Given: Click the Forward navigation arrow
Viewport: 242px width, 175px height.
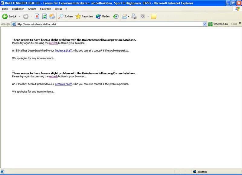Looking at the screenshot, I should pos(26,16).
